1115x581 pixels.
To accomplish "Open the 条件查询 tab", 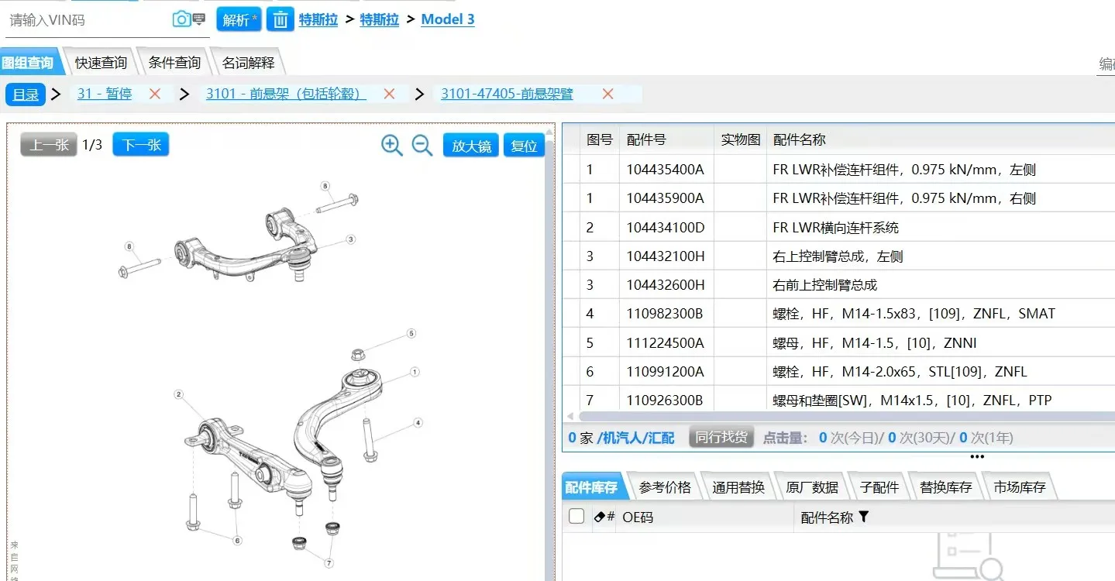I will point(174,63).
